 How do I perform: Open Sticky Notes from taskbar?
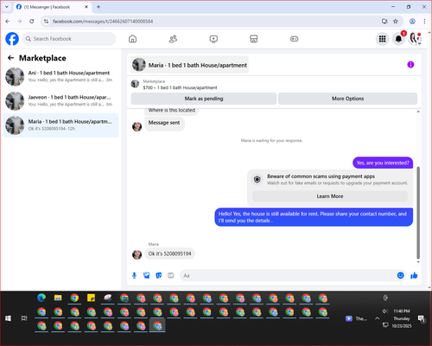click(91, 298)
